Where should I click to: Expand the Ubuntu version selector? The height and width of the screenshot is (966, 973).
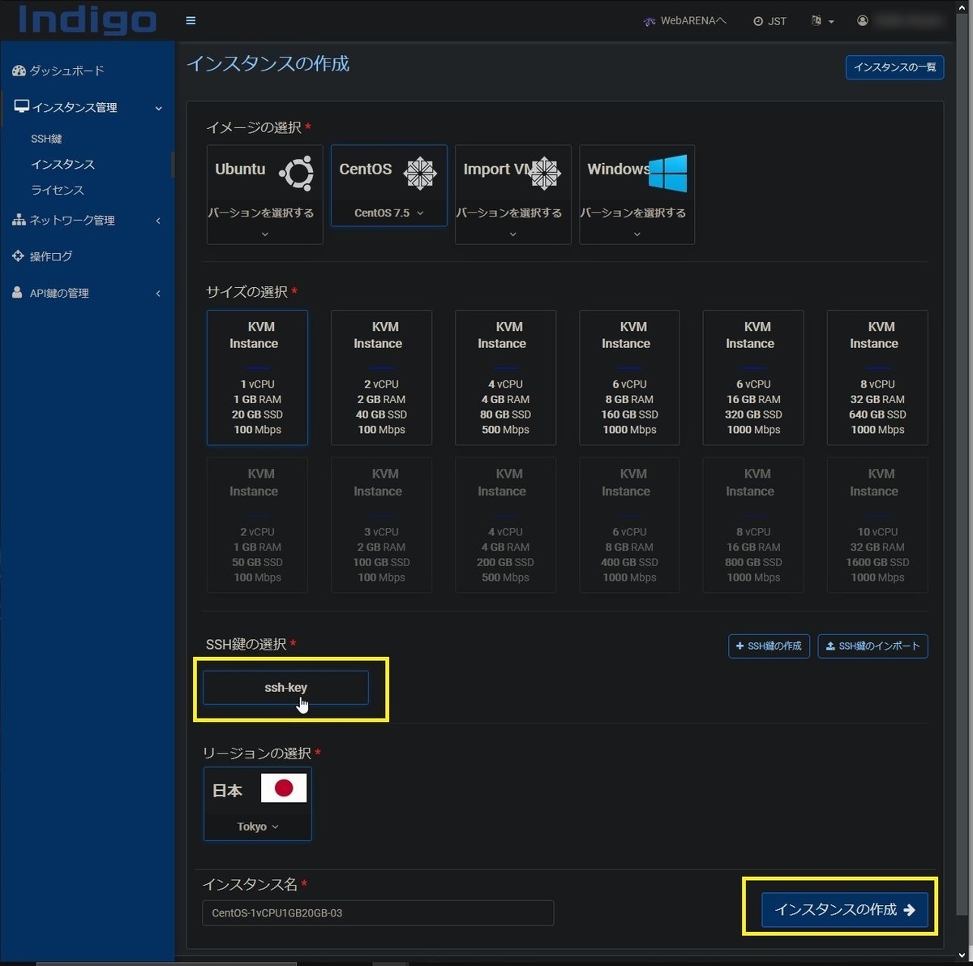click(x=264, y=234)
